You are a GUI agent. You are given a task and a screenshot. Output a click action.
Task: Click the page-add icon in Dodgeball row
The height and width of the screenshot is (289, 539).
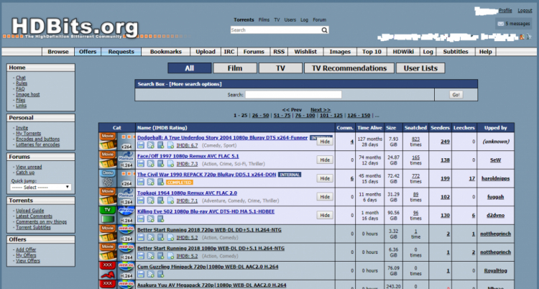coord(170,145)
